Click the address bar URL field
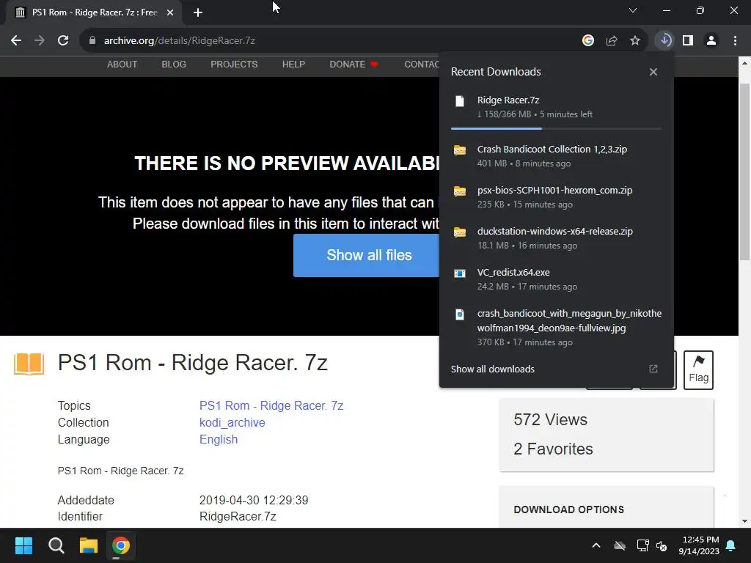 [331, 41]
